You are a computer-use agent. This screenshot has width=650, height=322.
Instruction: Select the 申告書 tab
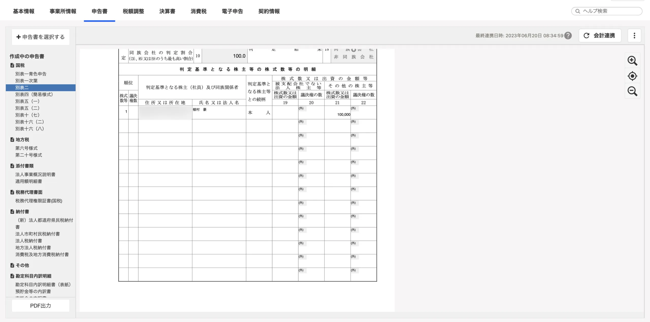[x=99, y=11]
